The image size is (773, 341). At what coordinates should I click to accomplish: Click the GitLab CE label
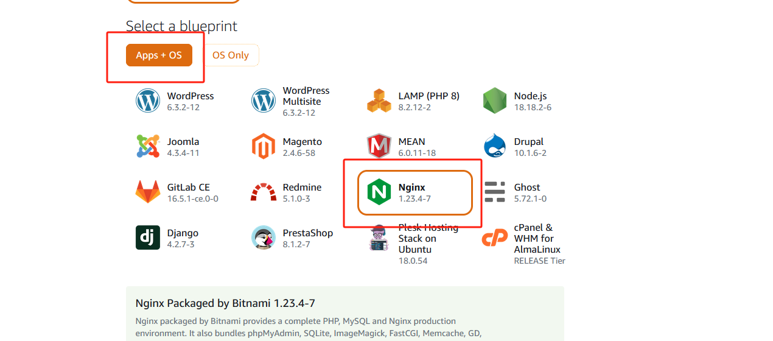tap(189, 187)
